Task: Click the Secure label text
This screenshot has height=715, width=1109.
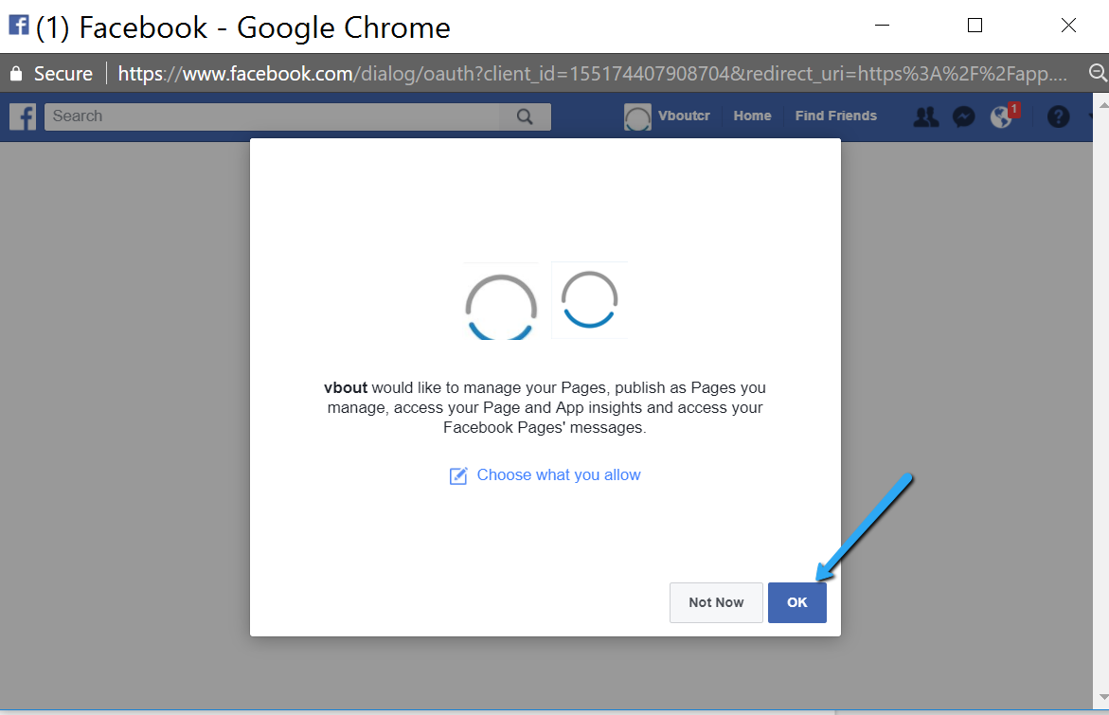Action: click(63, 74)
